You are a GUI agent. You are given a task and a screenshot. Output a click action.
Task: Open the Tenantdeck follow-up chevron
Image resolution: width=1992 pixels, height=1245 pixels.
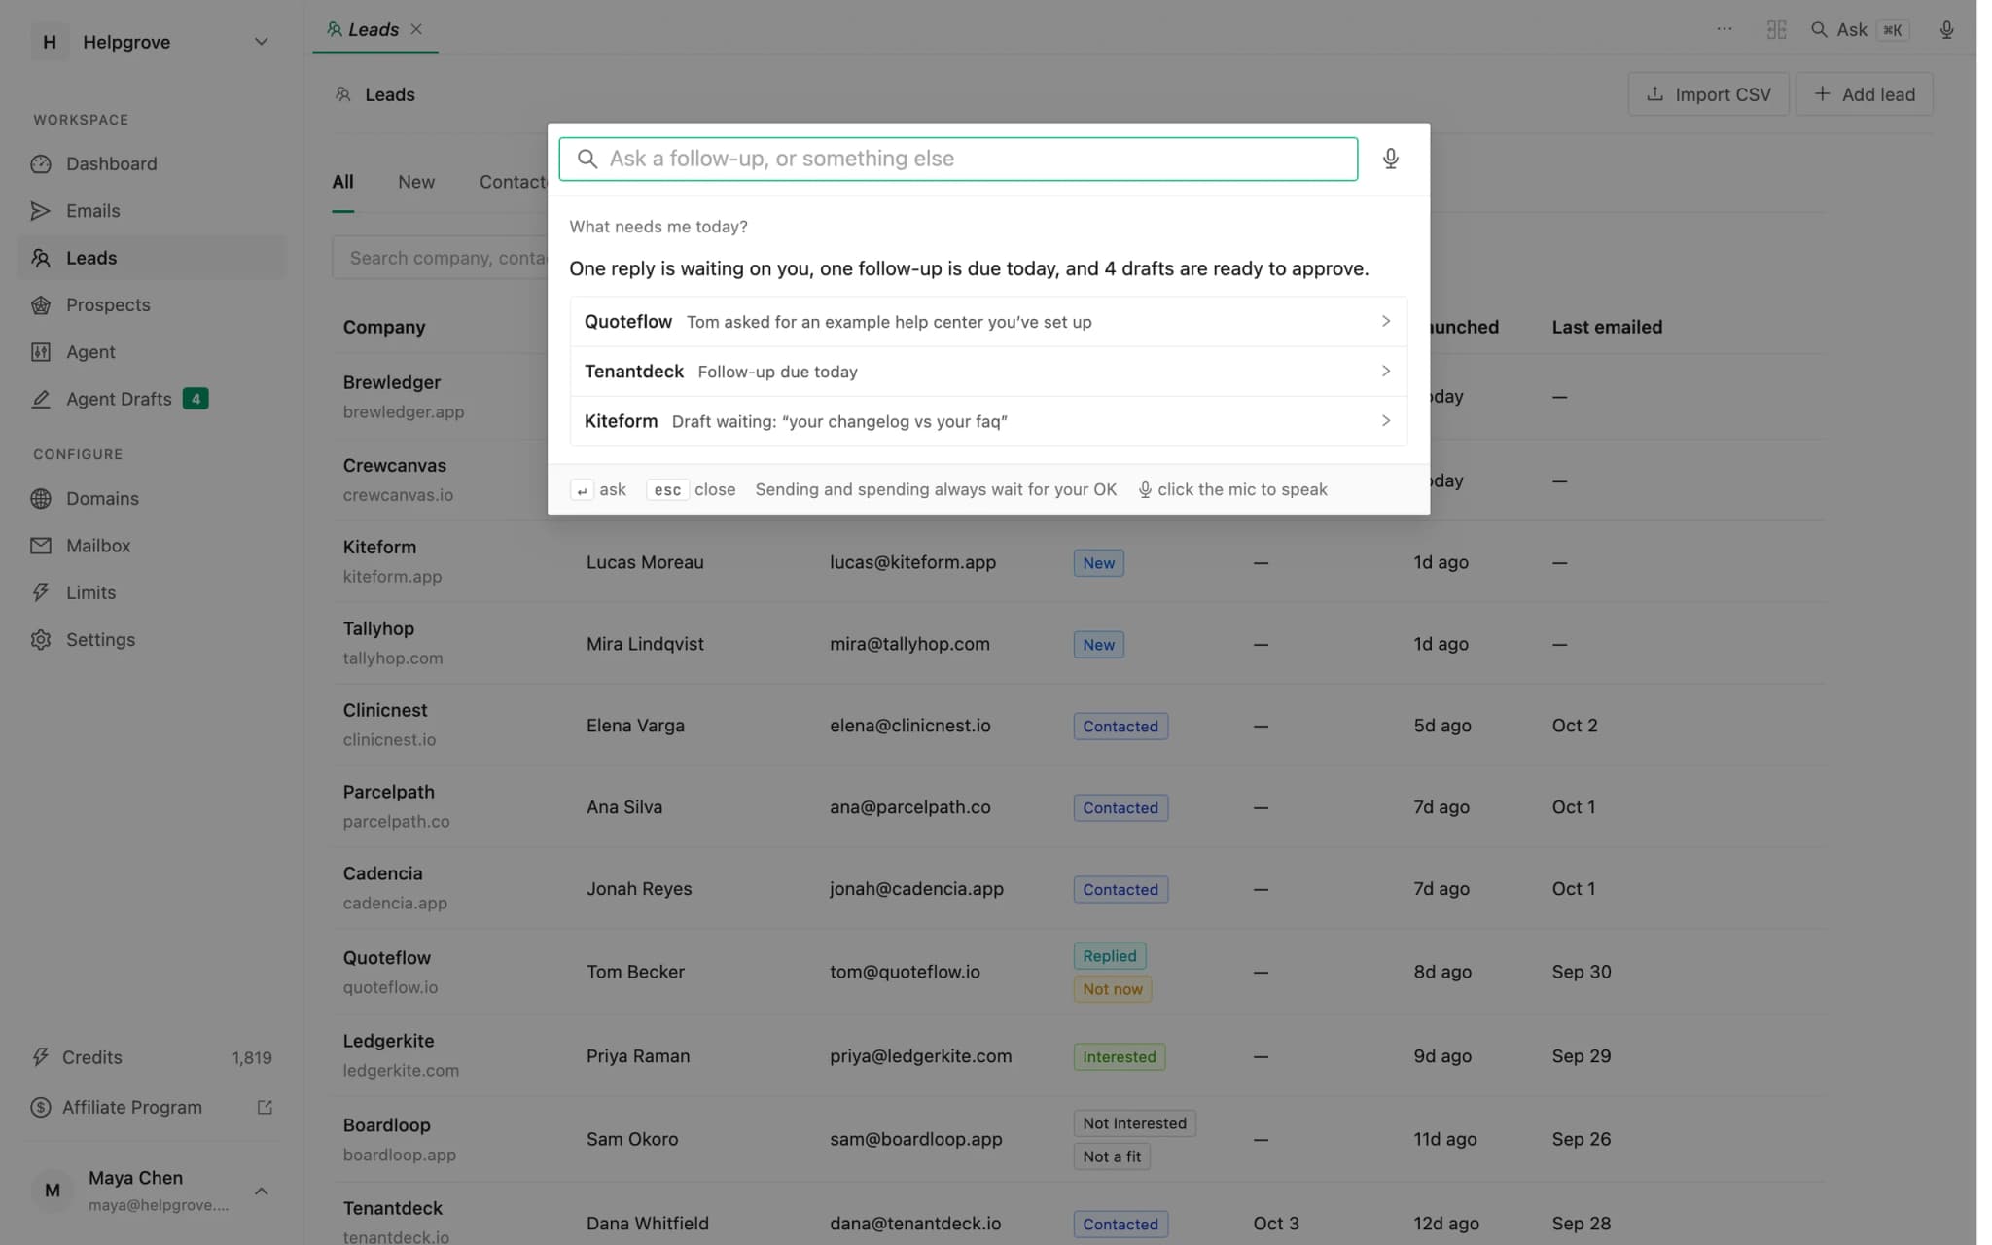1386,371
